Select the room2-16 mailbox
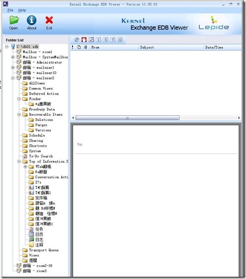 (37, 266)
